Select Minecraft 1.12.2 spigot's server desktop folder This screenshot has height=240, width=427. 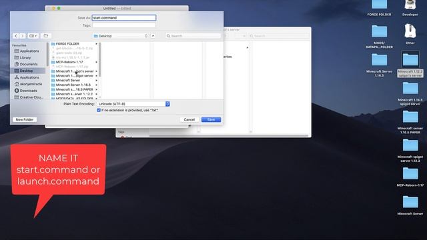pyautogui.click(x=410, y=64)
